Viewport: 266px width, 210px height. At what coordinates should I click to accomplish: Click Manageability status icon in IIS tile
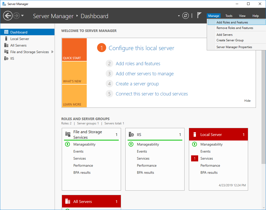[131, 144]
